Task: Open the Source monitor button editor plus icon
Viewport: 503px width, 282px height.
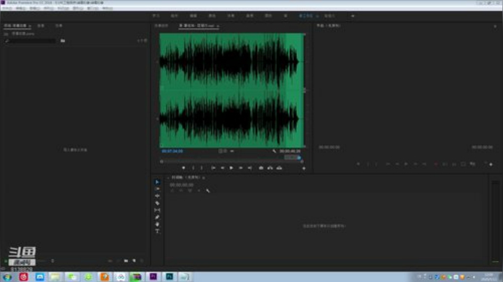Action: click(x=304, y=168)
